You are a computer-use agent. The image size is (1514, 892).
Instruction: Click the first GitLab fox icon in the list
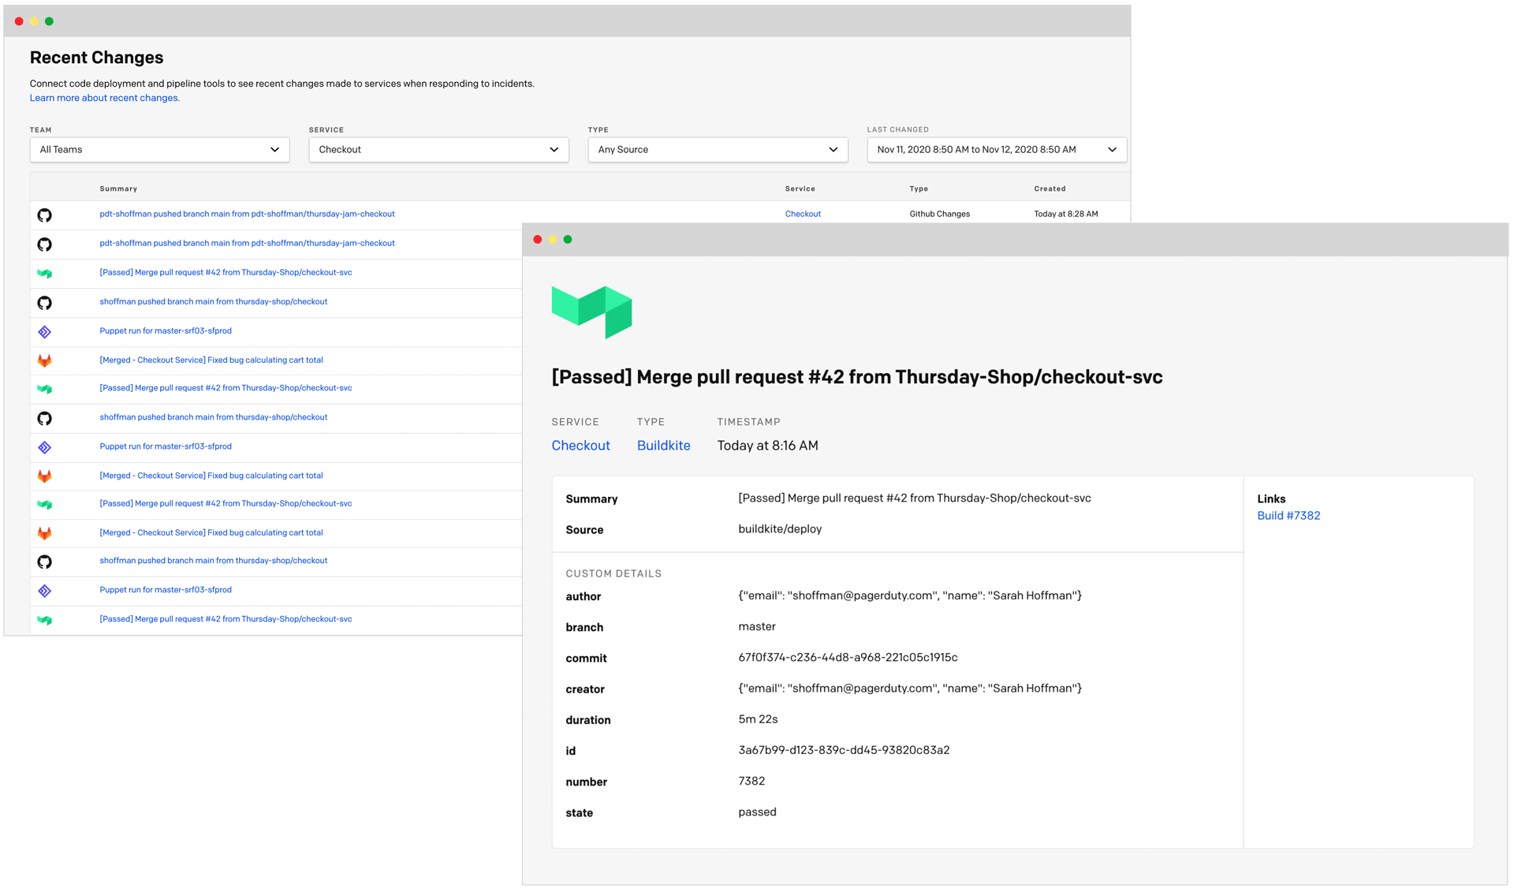click(x=44, y=360)
